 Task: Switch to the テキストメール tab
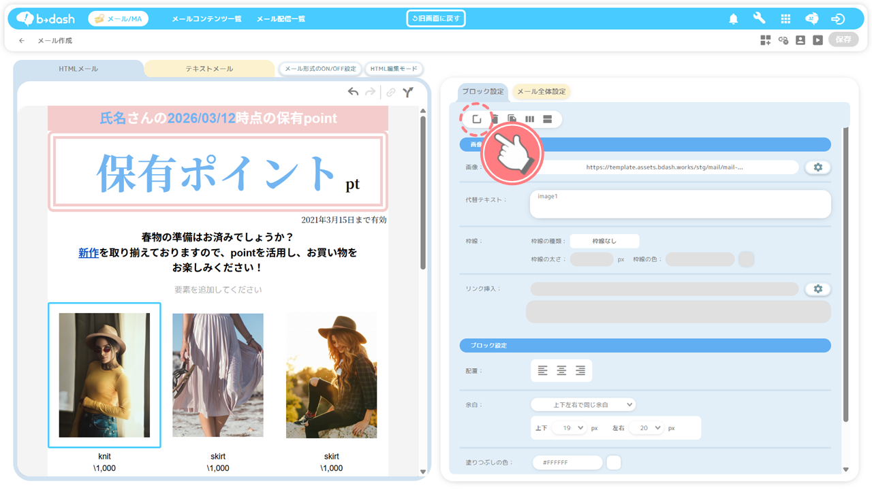209,69
